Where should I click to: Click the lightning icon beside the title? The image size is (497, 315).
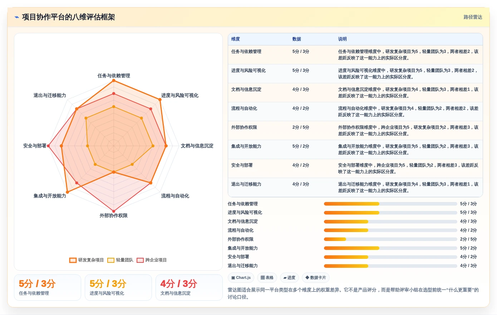[16, 17]
